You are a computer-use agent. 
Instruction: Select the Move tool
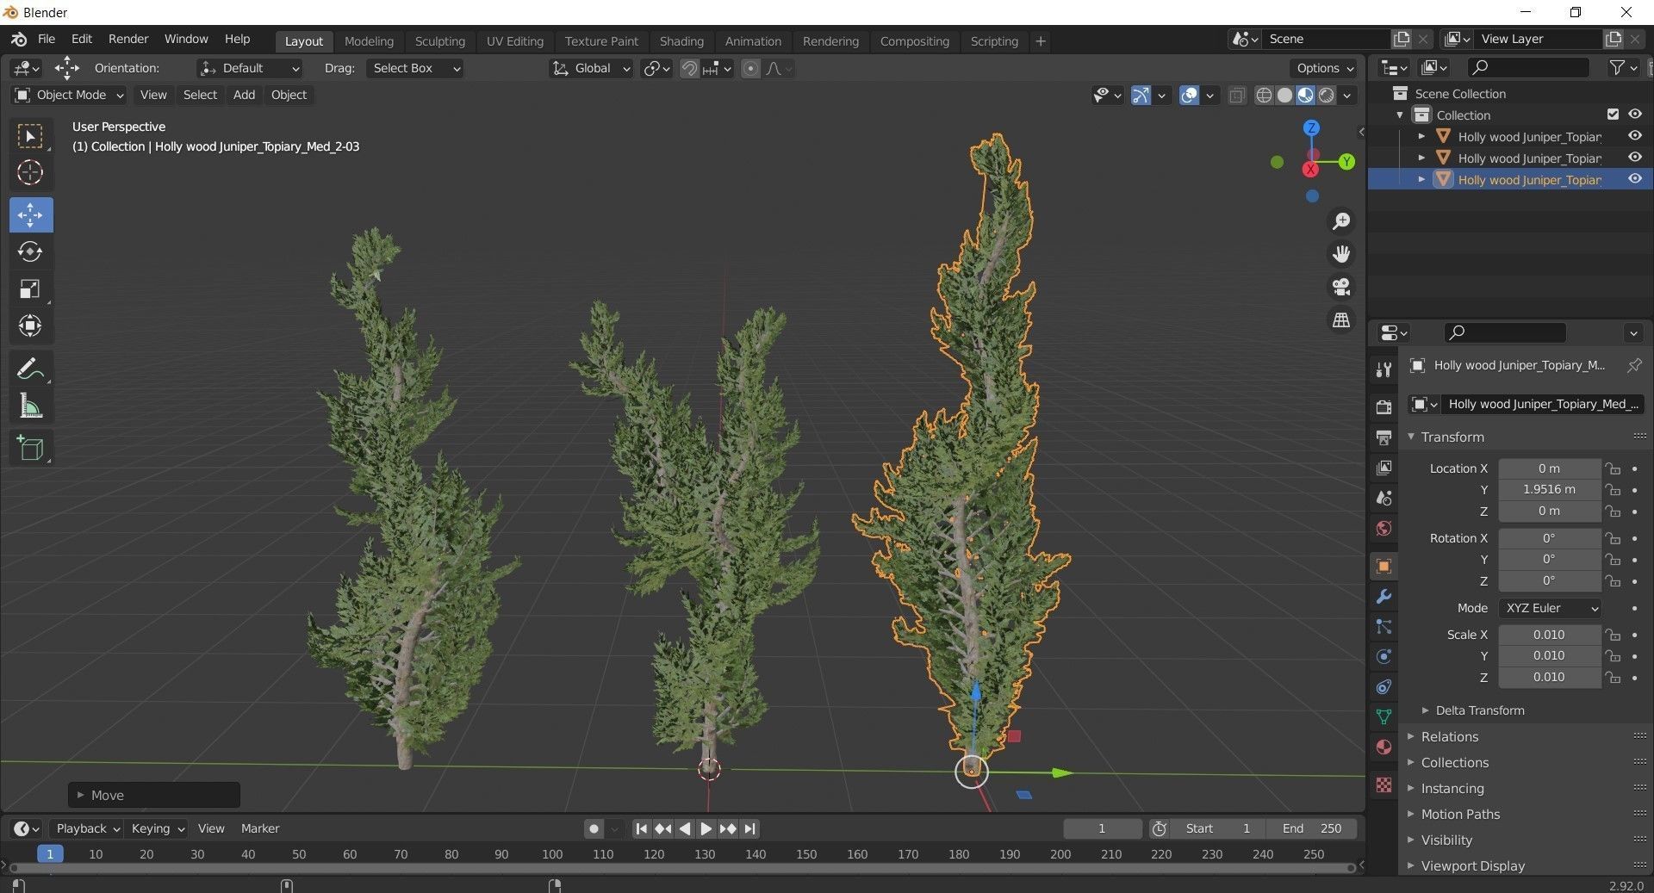(30, 215)
